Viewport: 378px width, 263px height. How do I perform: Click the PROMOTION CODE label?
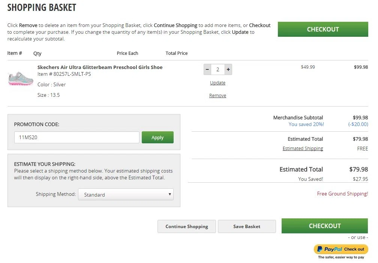click(37, 124)
